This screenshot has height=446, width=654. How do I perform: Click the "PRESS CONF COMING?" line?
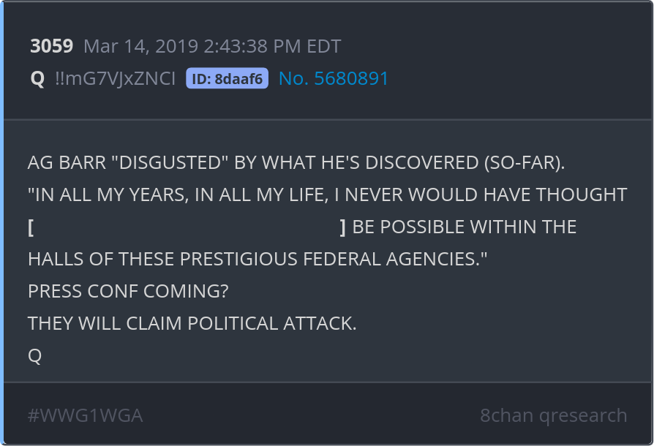[x=128, y=291]
